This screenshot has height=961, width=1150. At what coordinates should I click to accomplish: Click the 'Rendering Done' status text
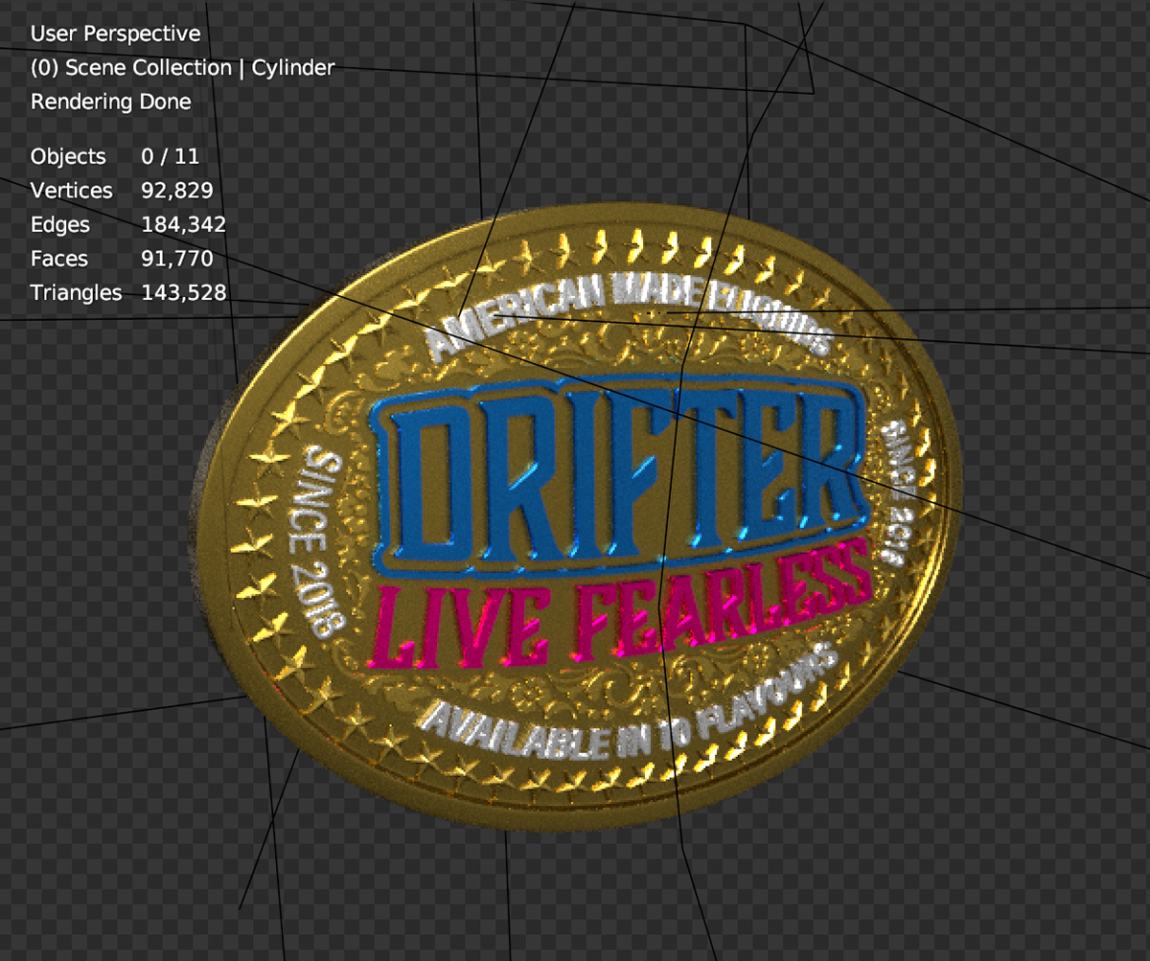pos(111,102)
